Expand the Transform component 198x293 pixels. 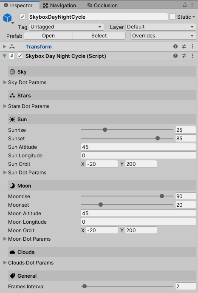click(5, 46)
